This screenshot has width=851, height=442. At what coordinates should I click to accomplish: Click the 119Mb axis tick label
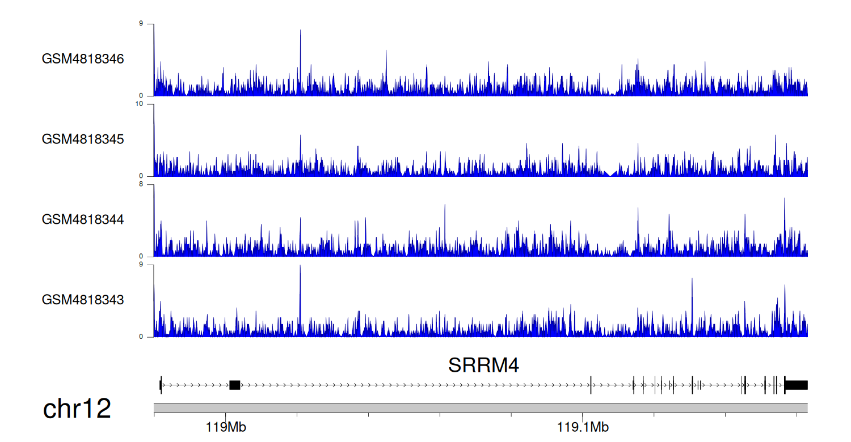(x=225, y=427)
